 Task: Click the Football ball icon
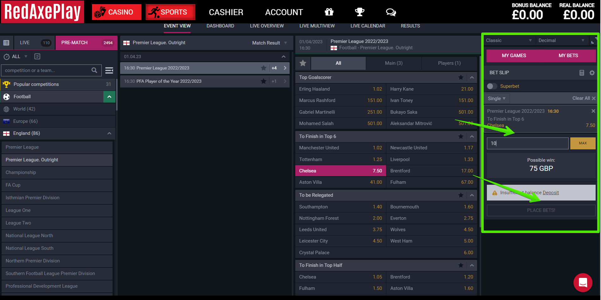tap(6, 97)
